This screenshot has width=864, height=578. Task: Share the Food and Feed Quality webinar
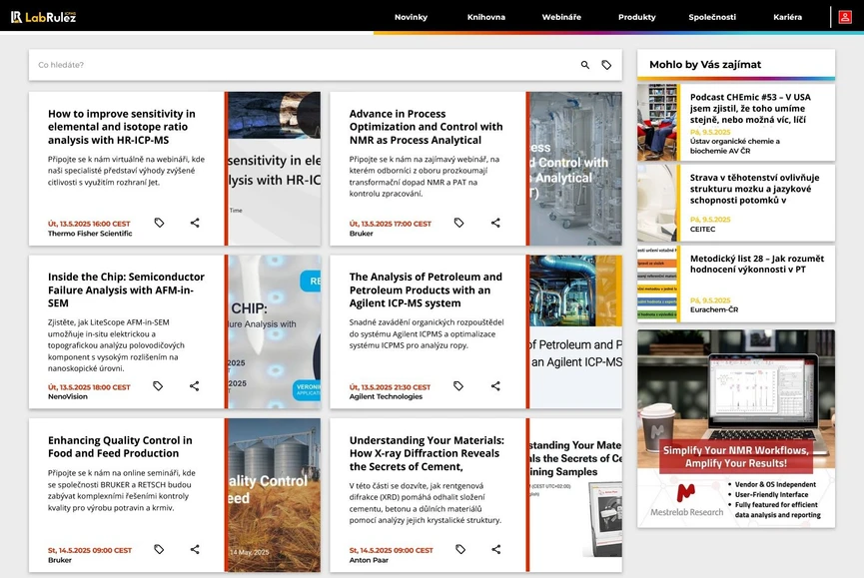(195, 549)
